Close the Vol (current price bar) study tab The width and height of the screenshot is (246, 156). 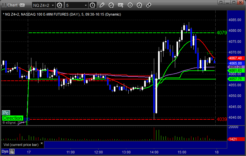tap(42, 143)
